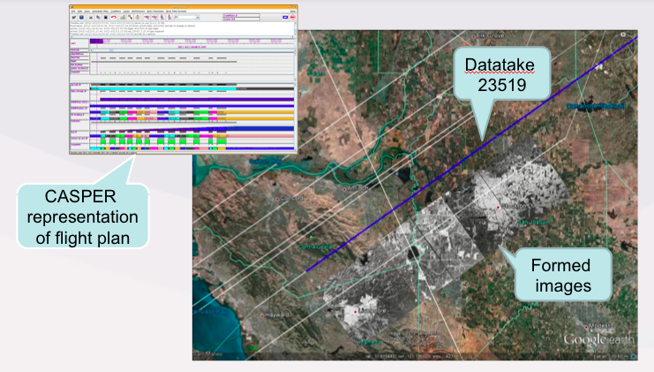
Task: Click the copy toolbar icon
Action: 99,18
